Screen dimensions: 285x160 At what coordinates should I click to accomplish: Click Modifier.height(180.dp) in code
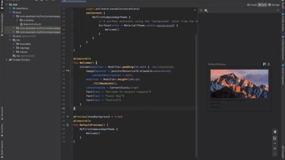tap(122, 79)
